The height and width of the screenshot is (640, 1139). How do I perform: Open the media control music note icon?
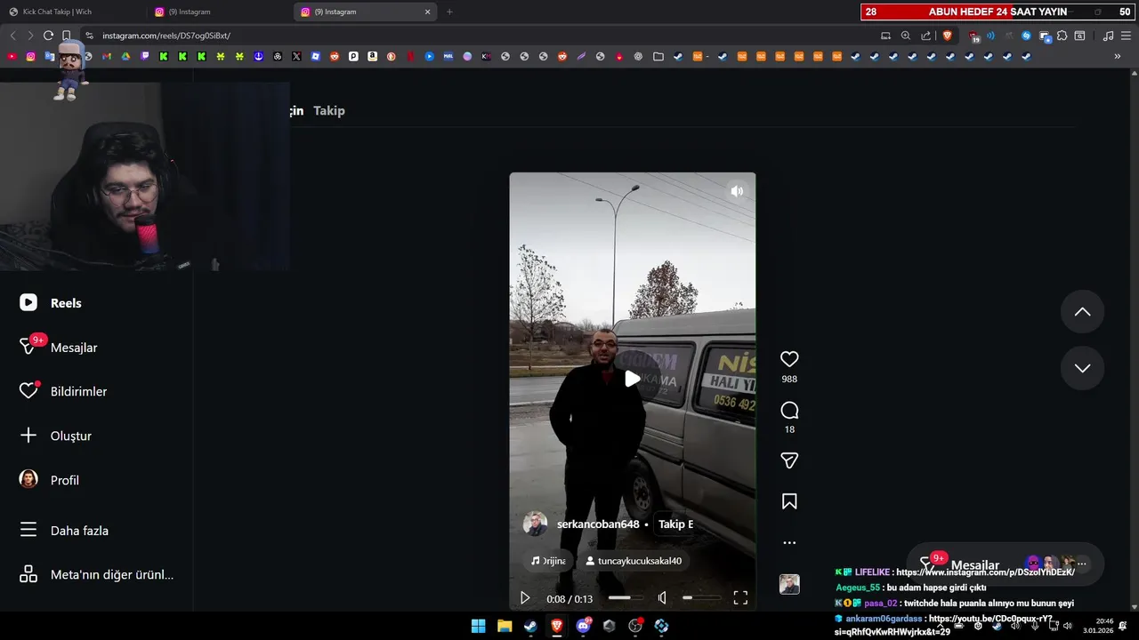pyautogui.click(x=1108, y=36)
